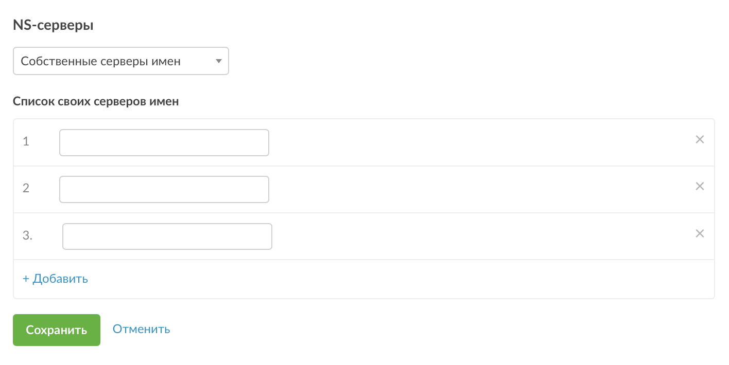Screen dimensions: 729x365
Task: Click the second name server text box
Action: pyautogui.click(x=164, y=189)
